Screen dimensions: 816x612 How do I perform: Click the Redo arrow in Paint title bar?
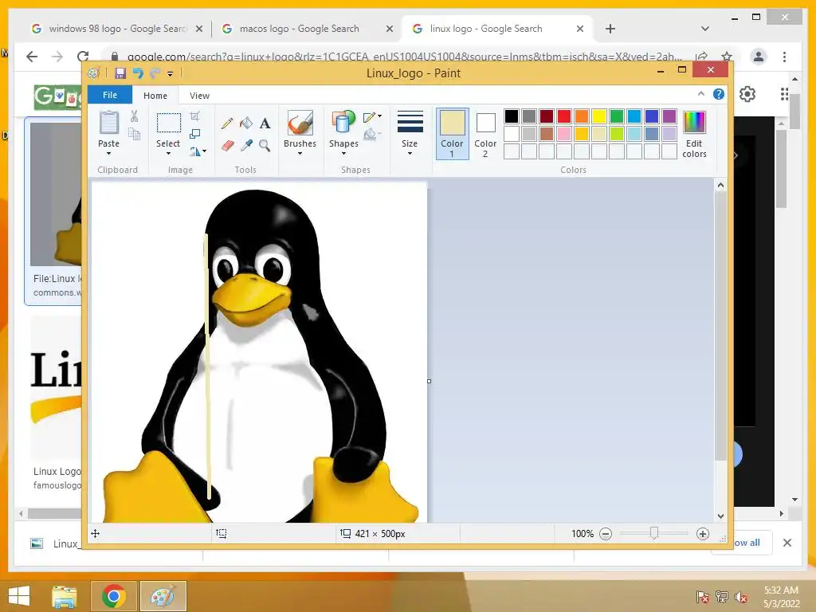click(155, 73)
